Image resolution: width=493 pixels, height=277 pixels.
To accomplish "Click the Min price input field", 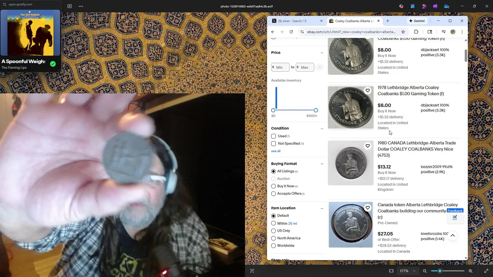I will (x=280, y=67).
